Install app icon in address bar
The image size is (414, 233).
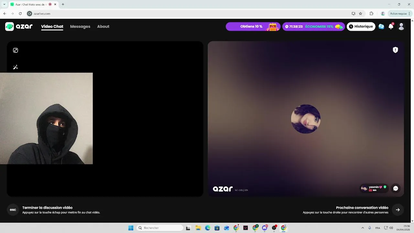point(354,14)
